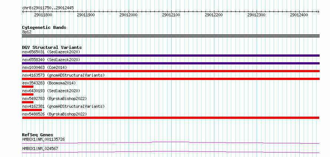Open variant nsv6558340 (Sedlazeck2020) label

[51, 60]
